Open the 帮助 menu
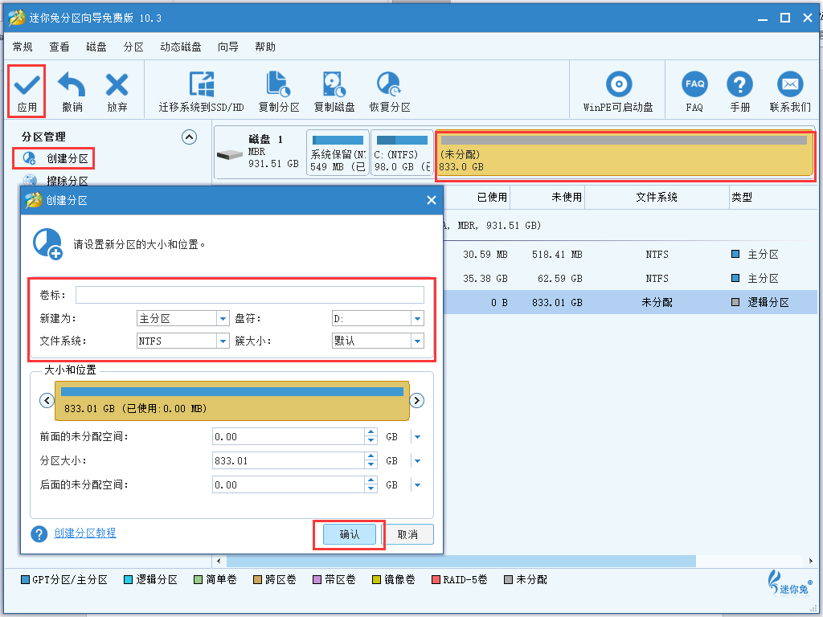823x617 pixels. coord(265,47)
